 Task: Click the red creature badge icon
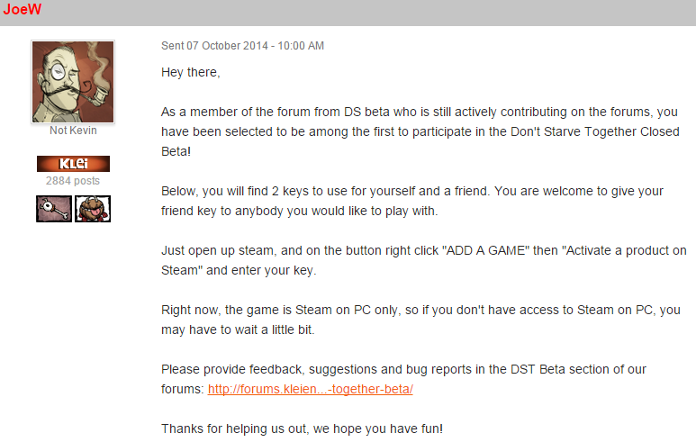click(x=93, y=208)
